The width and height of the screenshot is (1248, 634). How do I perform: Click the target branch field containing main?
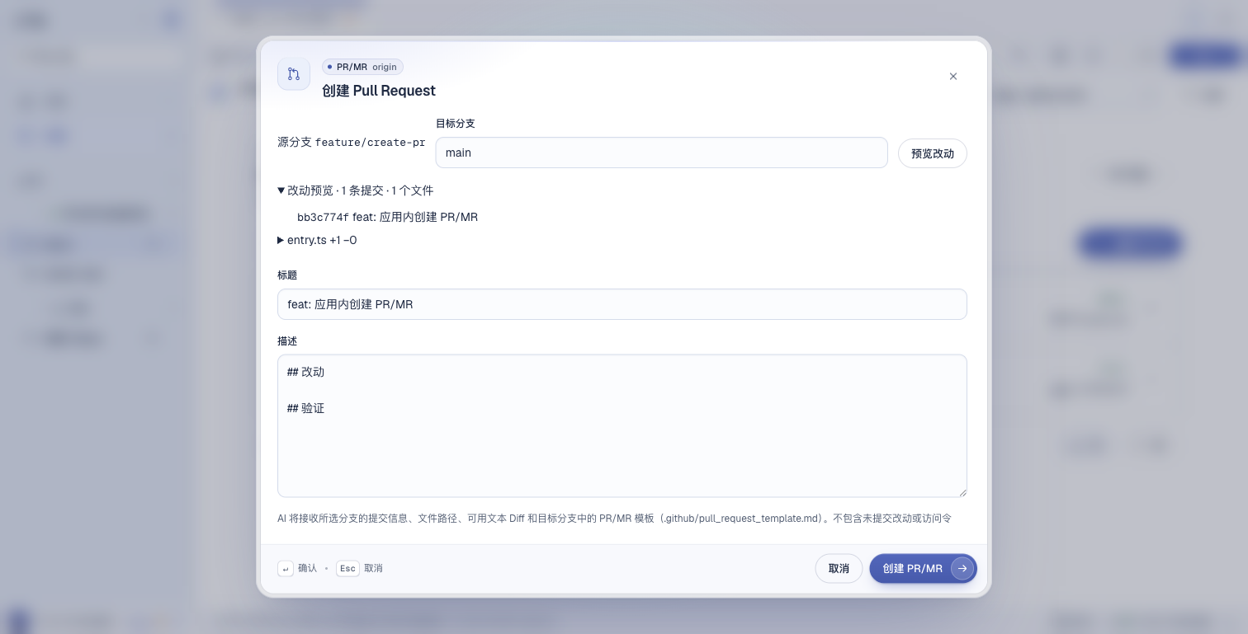(661, 153)
